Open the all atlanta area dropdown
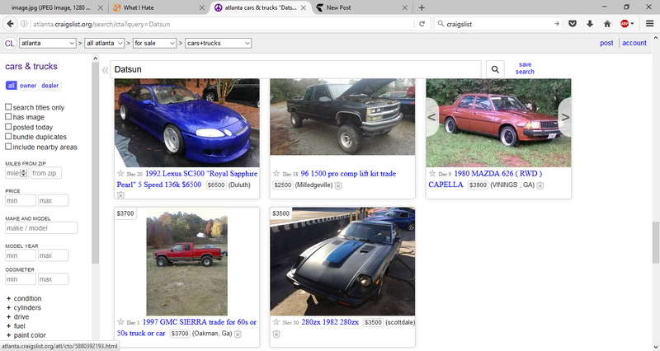 pyautogui.click(x=105, y=44)
